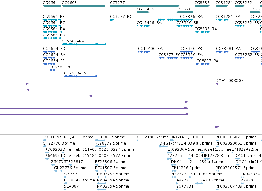This screenshot has height=191, width=262.
Task: Select protein CG9664-PB
Action: click(x=54, y=61)
